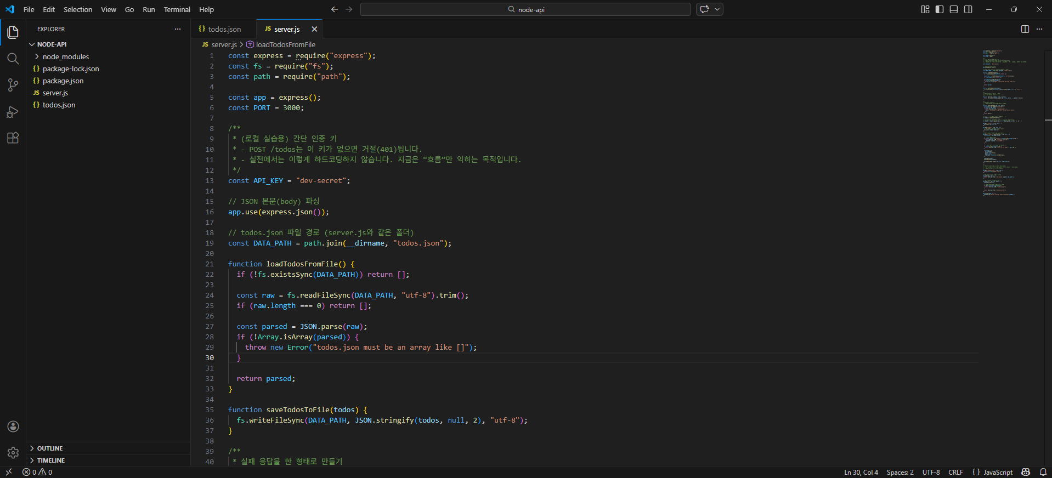Click the API_KEY constant on line 13
The width and height of the screenshot is (1052, 478).
(x=268, y=180)
